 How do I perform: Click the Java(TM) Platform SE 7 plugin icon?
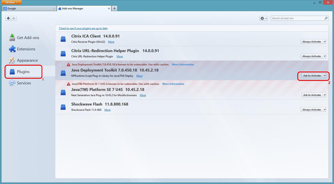click(63, 92)
